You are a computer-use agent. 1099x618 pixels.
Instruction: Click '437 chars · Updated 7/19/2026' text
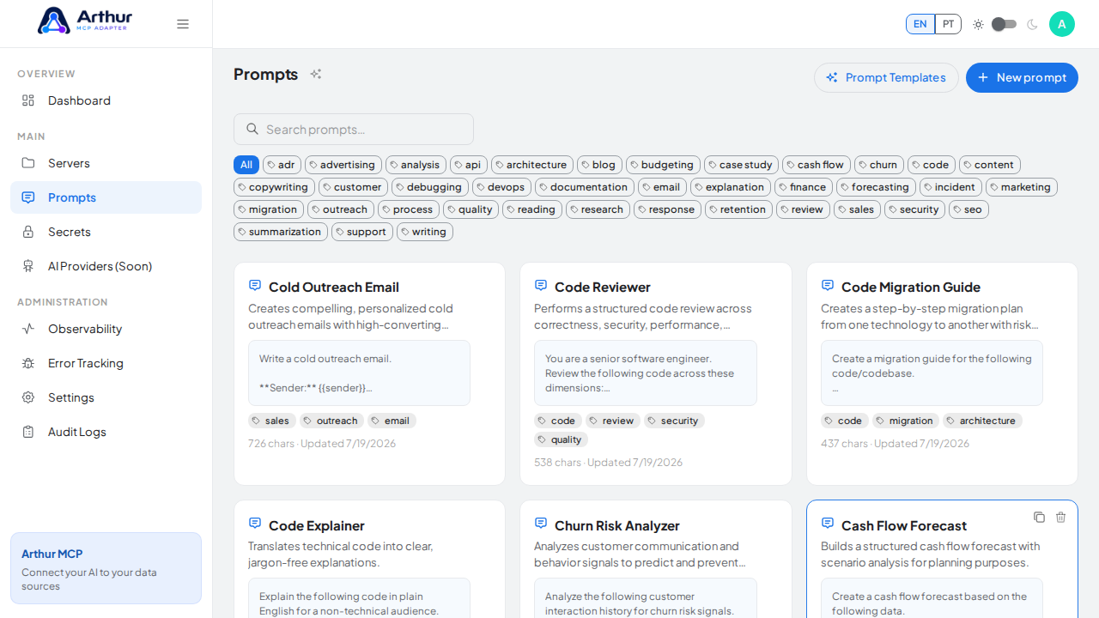tap(895, 444)
